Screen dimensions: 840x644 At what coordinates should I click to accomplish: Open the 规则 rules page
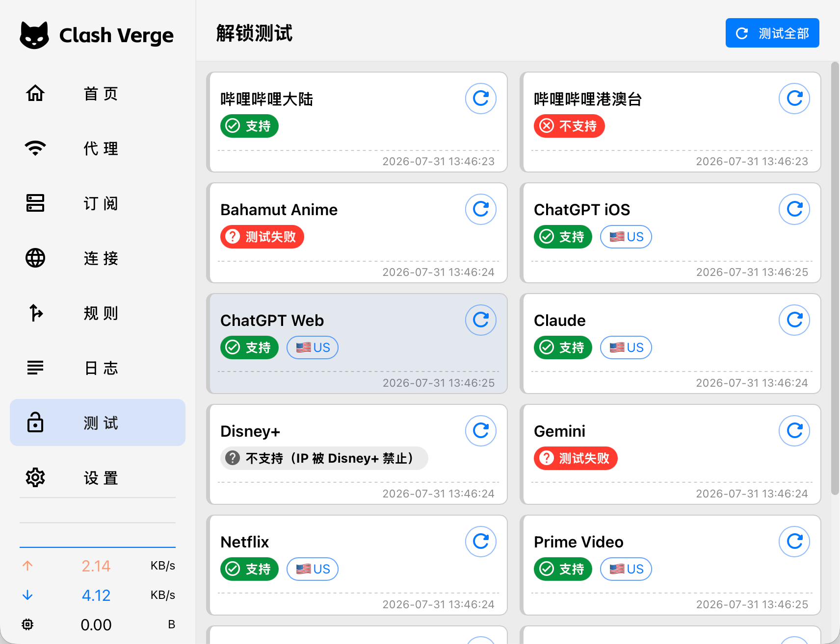coord(98,313)
